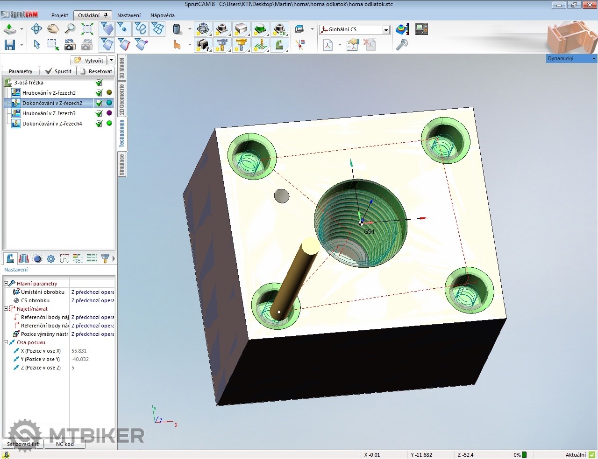Click the arrow pointer selection tool

tap(36, 45)
